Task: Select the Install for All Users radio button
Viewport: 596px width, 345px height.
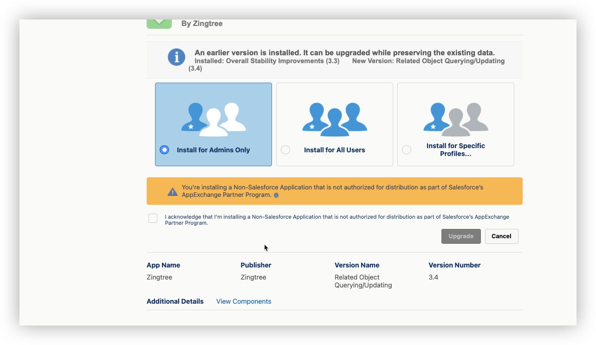Action: pos(285,150)
